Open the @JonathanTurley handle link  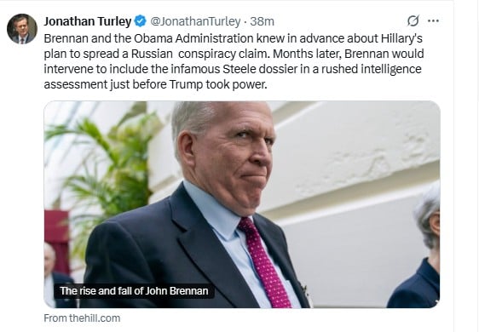pos(195,21)
